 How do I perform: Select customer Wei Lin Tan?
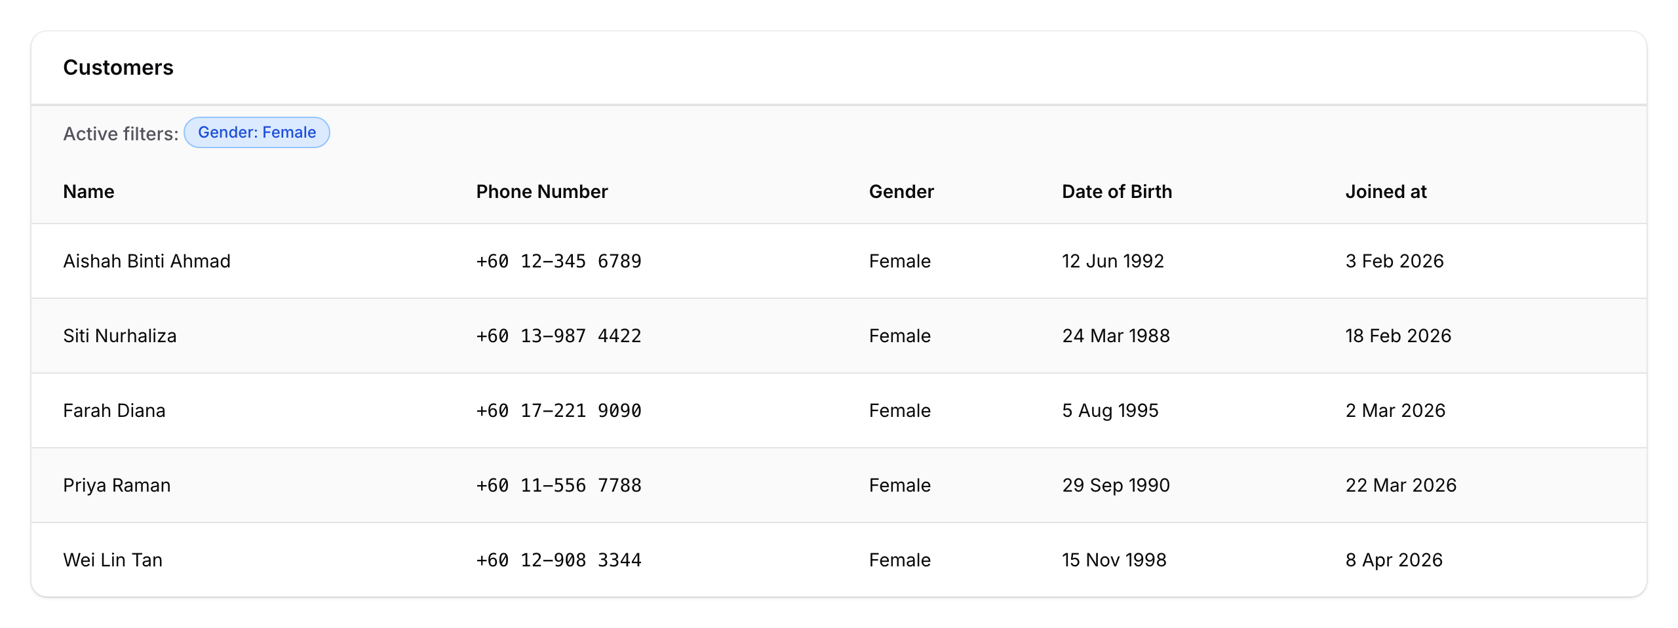pyautogui.click(x=113, y=560)
